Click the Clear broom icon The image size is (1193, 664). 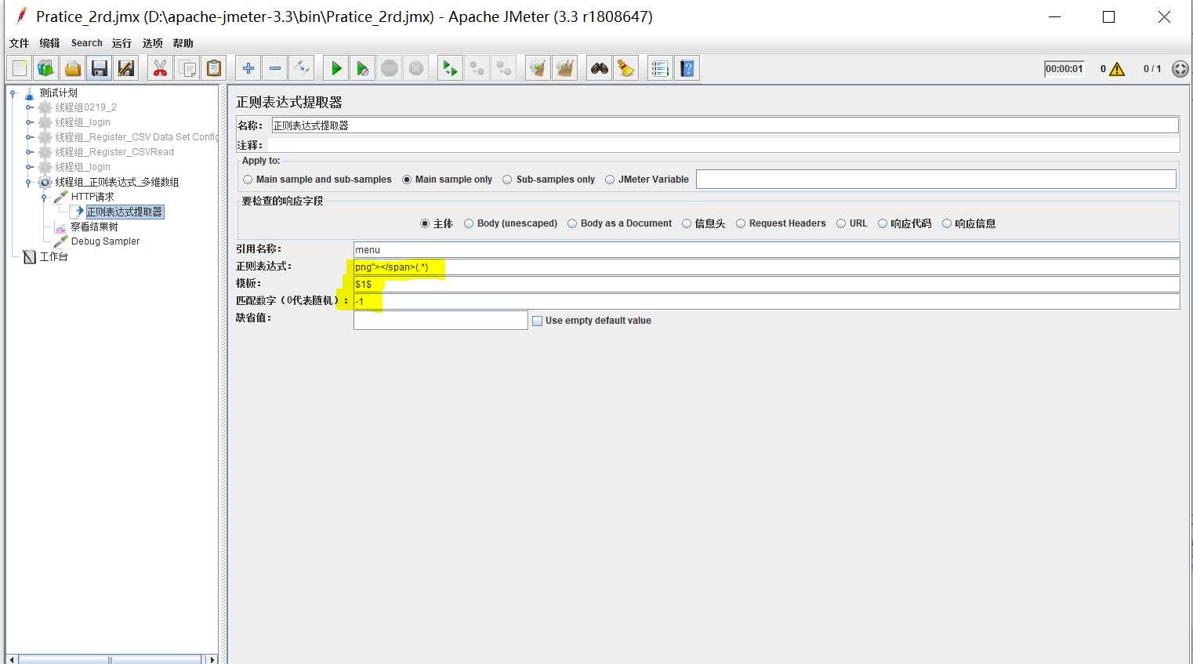[538, 68]
